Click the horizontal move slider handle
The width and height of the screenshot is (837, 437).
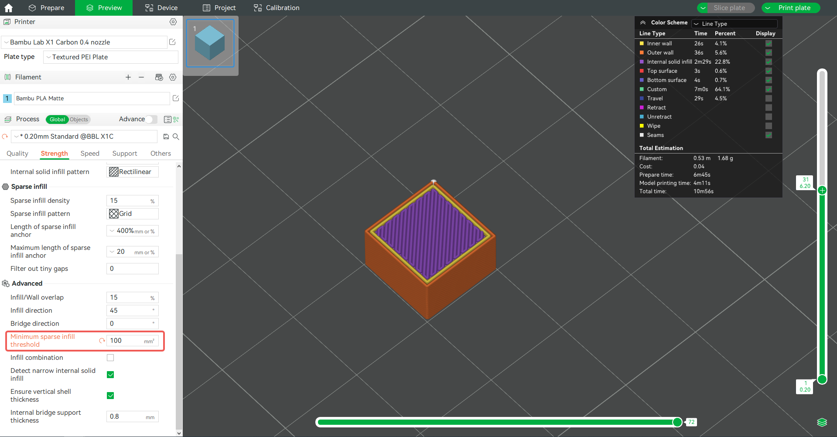[x=677, y=422]
